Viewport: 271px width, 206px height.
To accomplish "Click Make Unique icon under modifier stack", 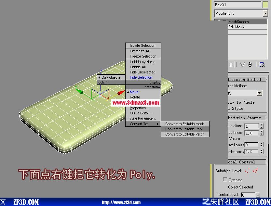I will 242,65.
